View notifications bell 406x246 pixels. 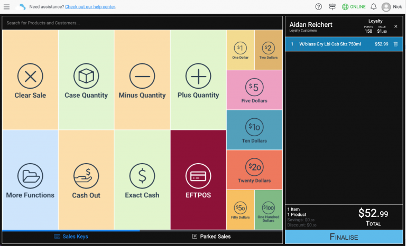point(374,7)
